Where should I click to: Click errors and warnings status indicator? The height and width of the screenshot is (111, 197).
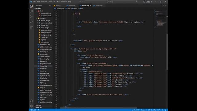coord(33,110)
